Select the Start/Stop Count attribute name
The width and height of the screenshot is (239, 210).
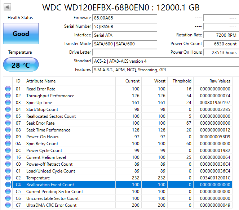(42, 110)
